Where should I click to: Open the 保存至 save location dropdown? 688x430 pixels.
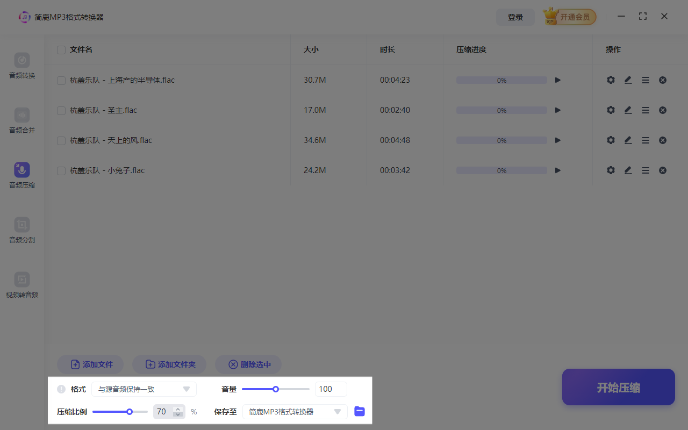(295, 412)
